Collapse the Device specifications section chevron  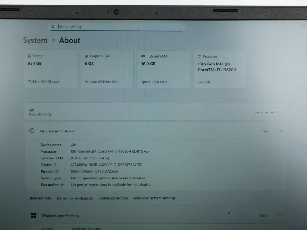point(282,131)
